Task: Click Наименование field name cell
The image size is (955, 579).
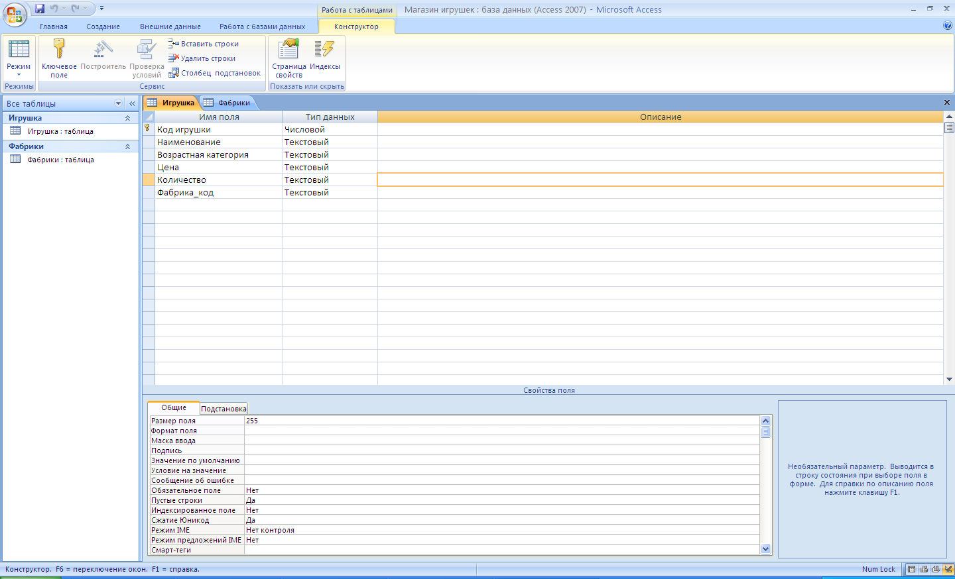Action: point(218,142)
